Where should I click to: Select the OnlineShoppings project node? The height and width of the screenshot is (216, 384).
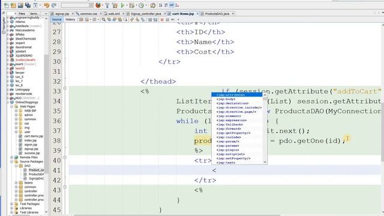point(26,102)
